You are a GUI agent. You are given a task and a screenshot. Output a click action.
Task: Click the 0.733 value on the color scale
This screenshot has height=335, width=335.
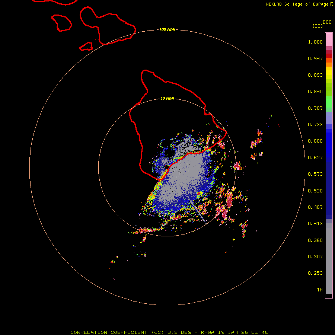(315, 125)
